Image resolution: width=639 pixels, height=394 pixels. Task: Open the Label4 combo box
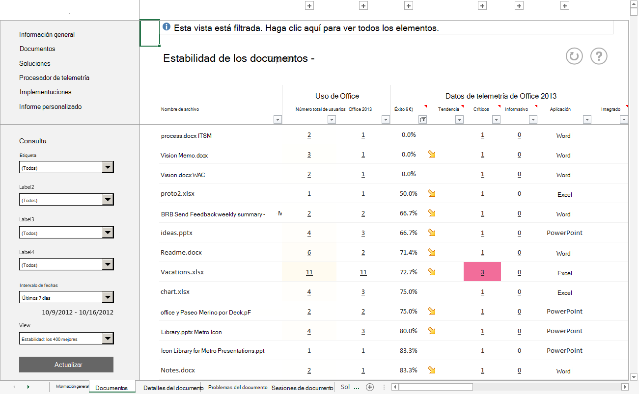coord(66,265)
